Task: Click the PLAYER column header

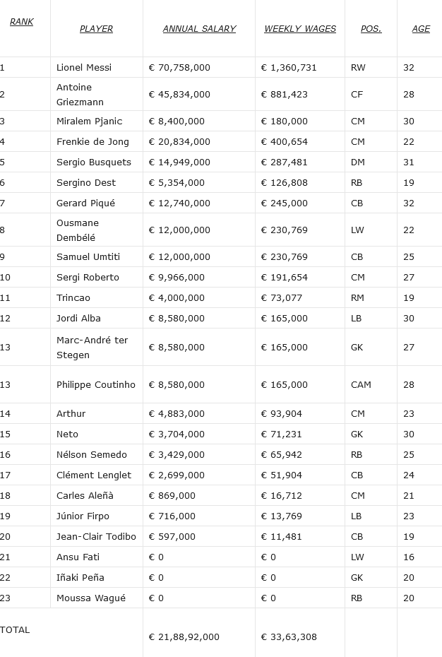Action: [96, 29]
